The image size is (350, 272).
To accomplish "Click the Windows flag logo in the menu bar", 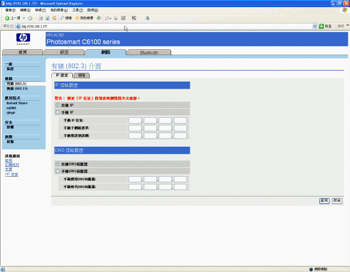I will pos(345,10).
